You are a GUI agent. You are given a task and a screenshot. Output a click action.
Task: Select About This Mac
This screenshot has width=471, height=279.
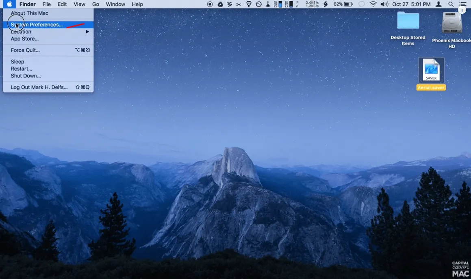[x=48, y=13]
